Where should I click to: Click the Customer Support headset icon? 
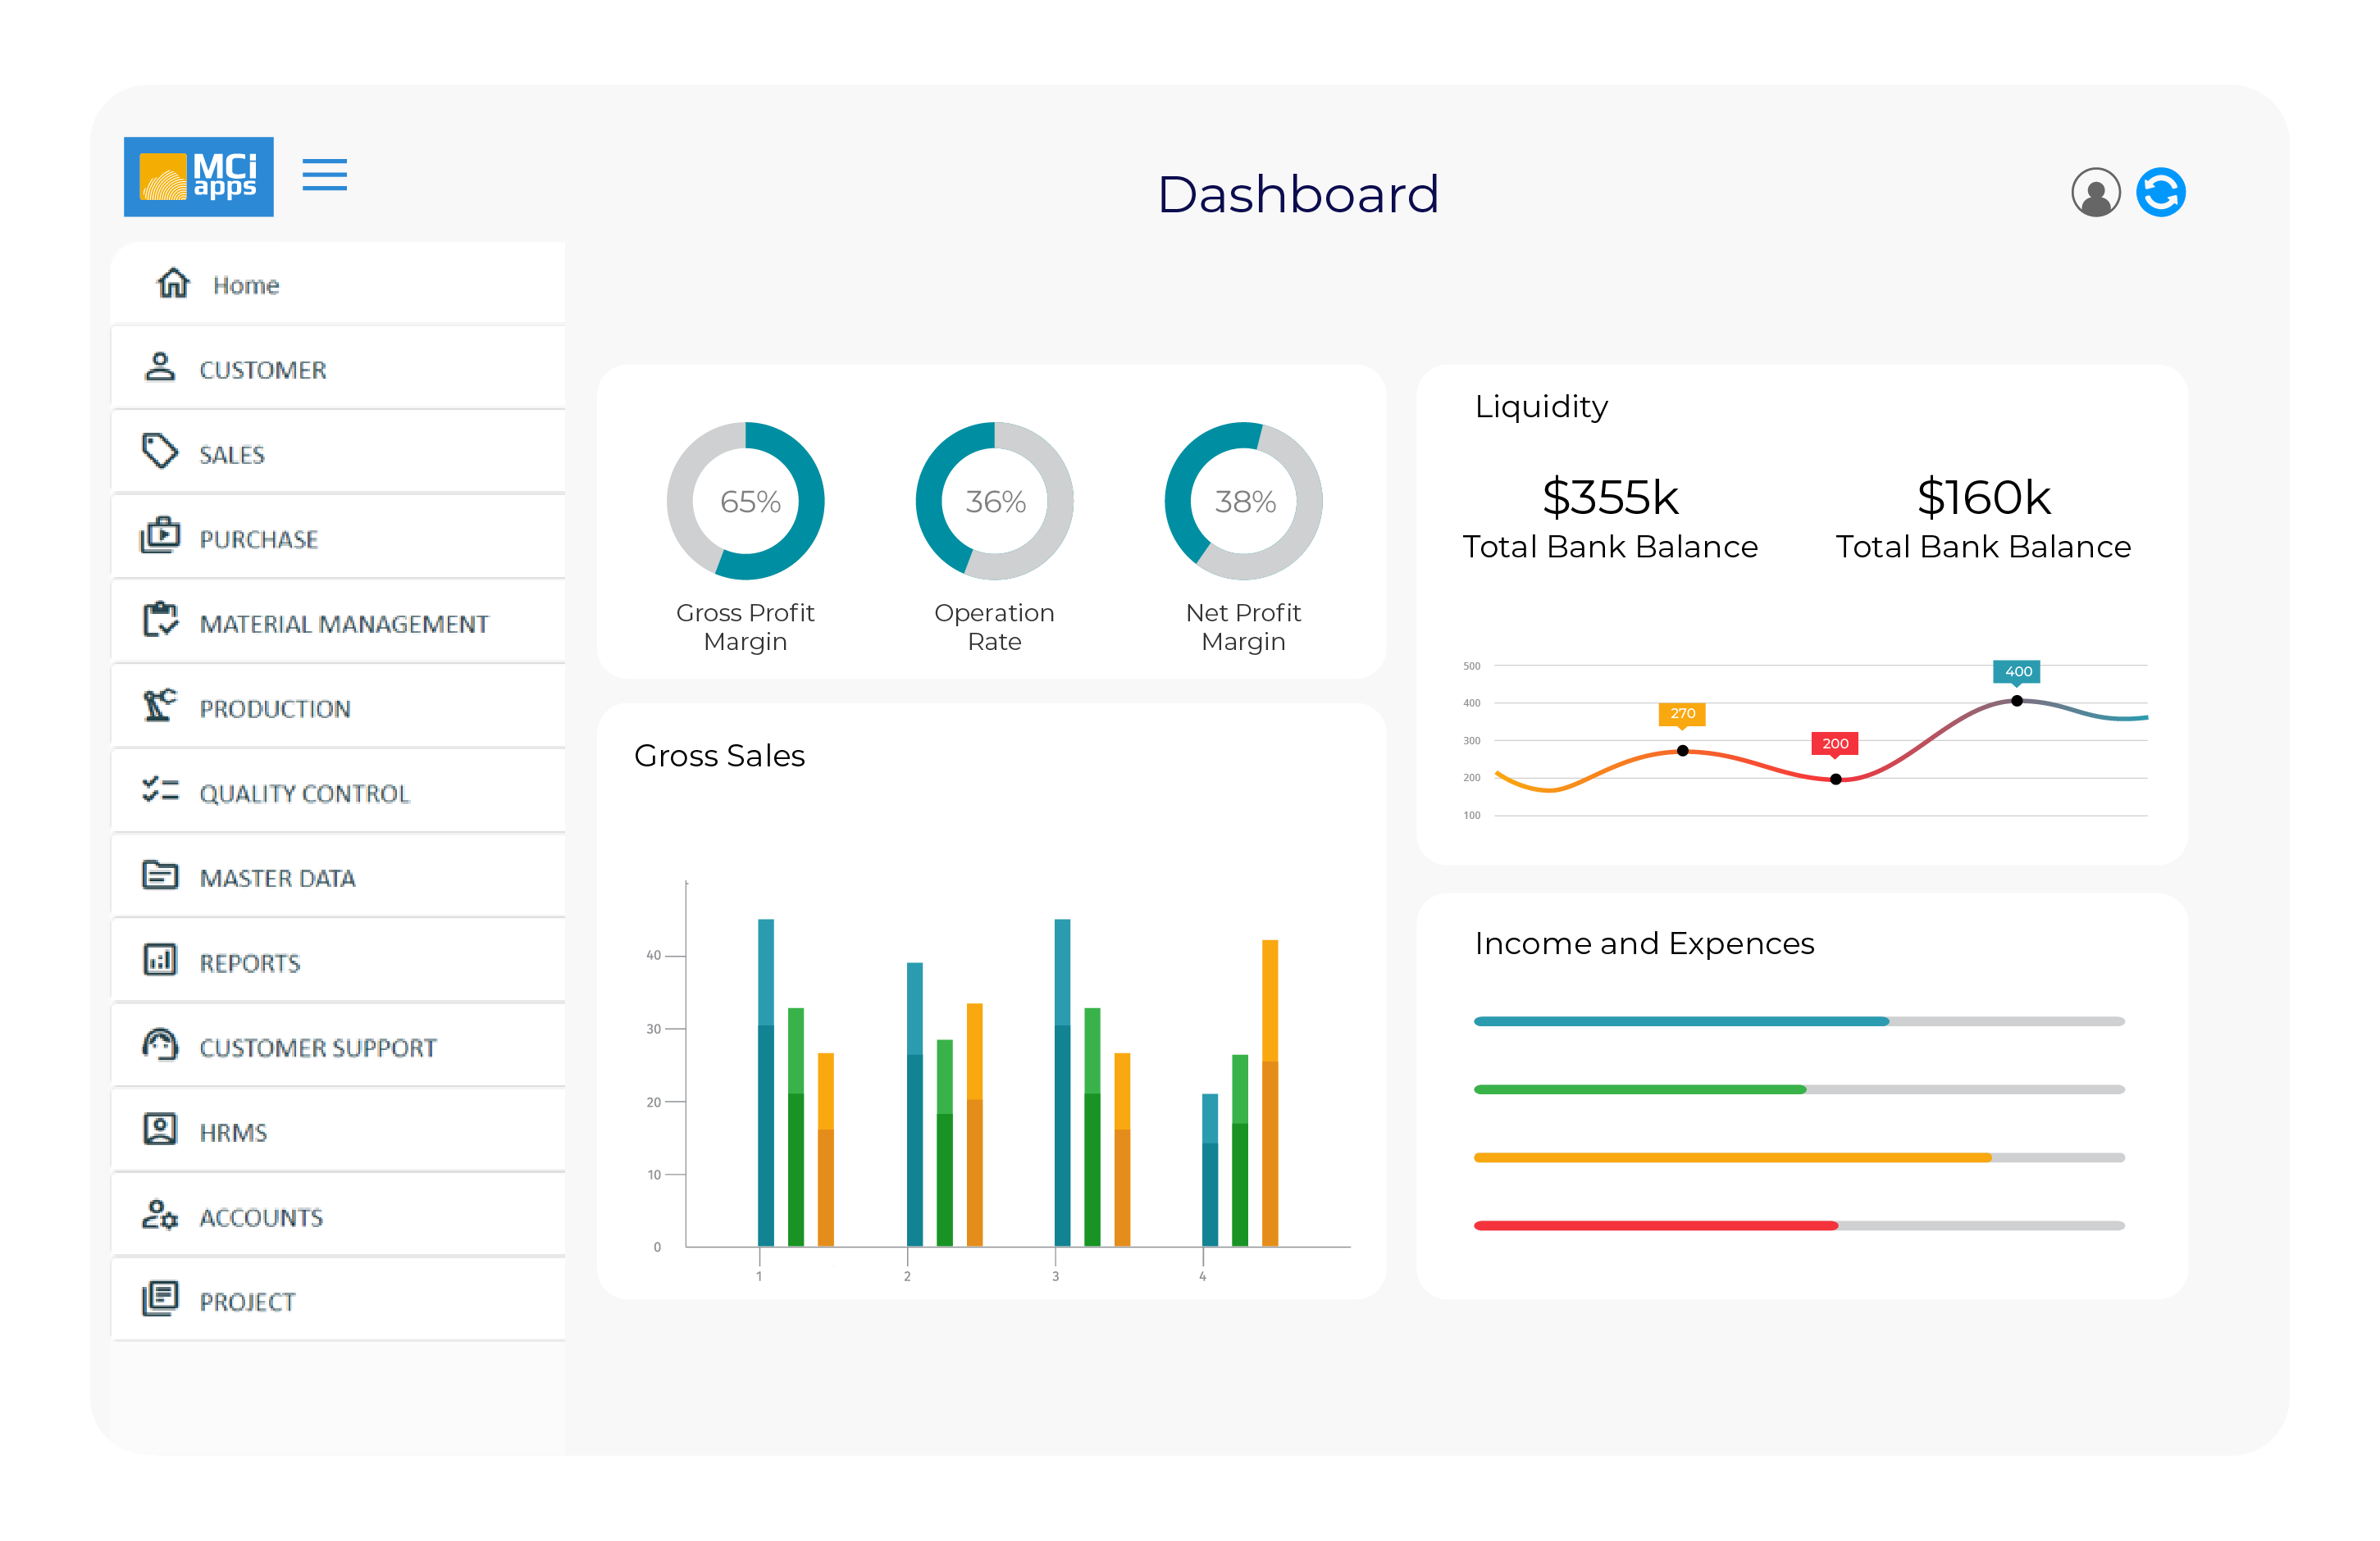pos(160,1045)
